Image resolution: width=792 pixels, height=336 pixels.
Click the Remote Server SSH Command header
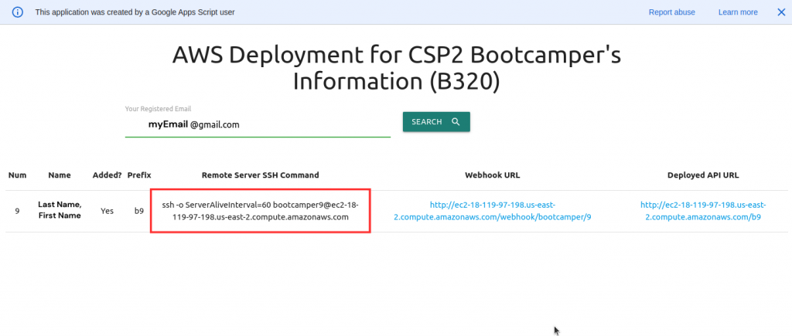260,175
